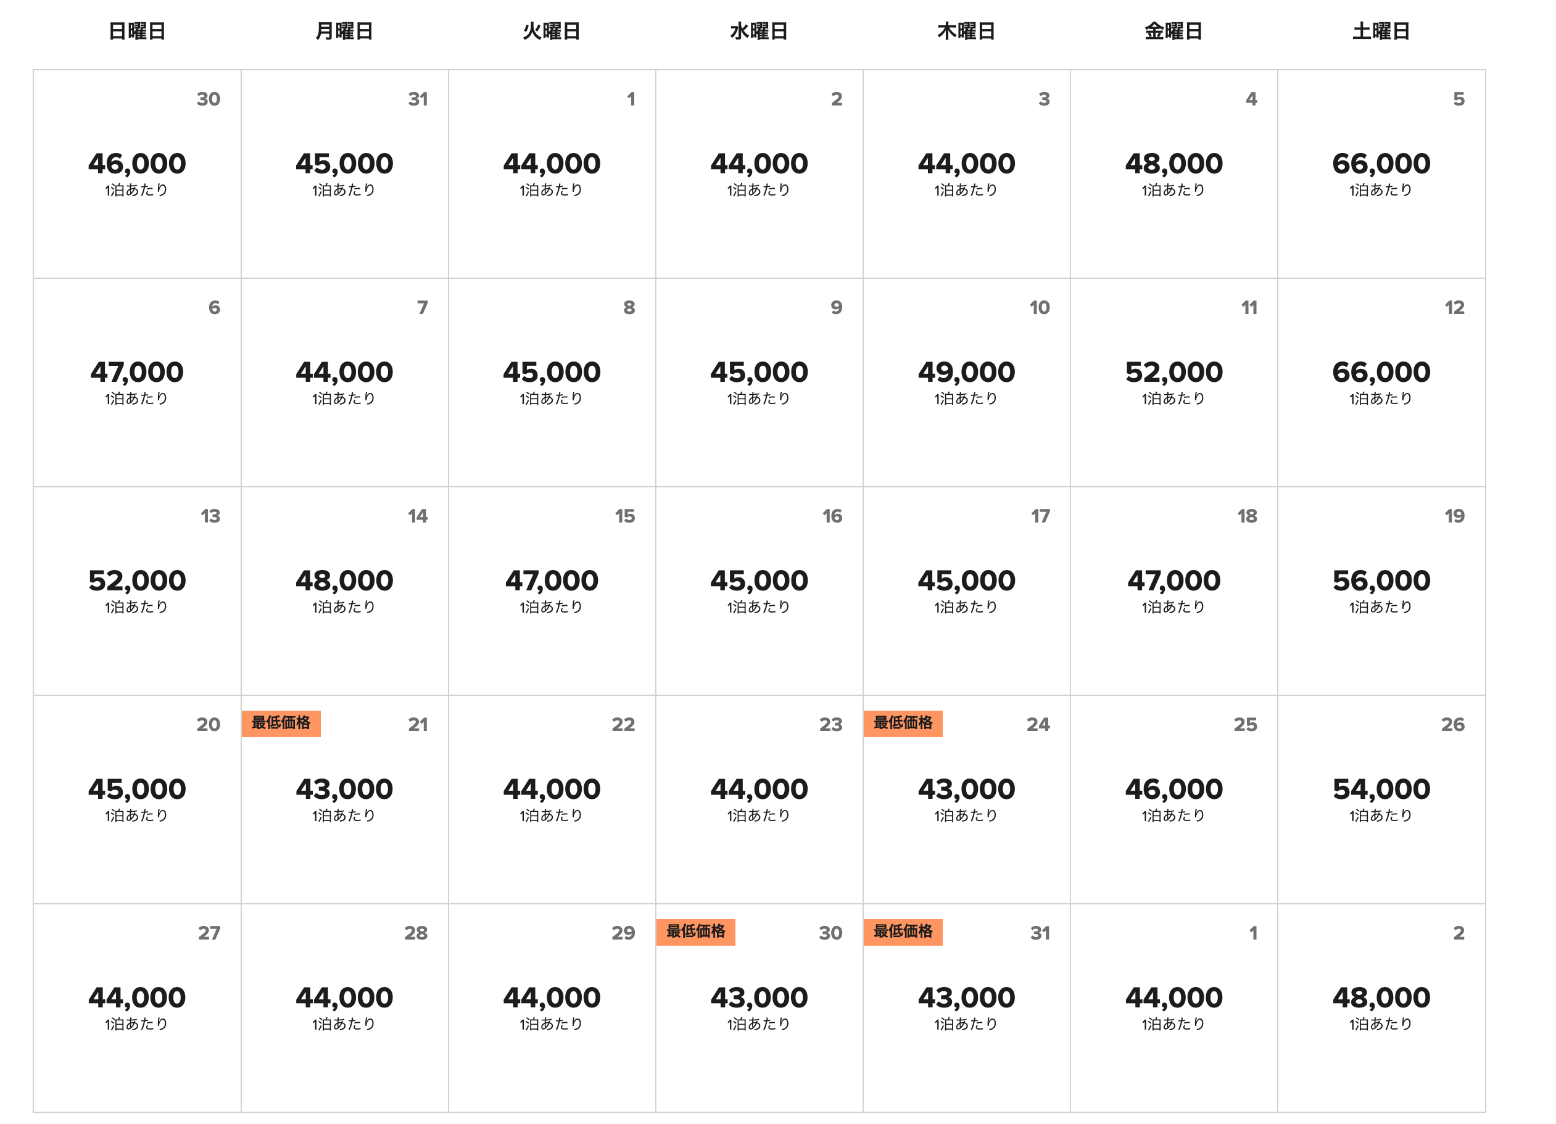Choose date 26 priced 54,000
The height and width of the screenshot is (1124, 1556).
pos(1381,800)
